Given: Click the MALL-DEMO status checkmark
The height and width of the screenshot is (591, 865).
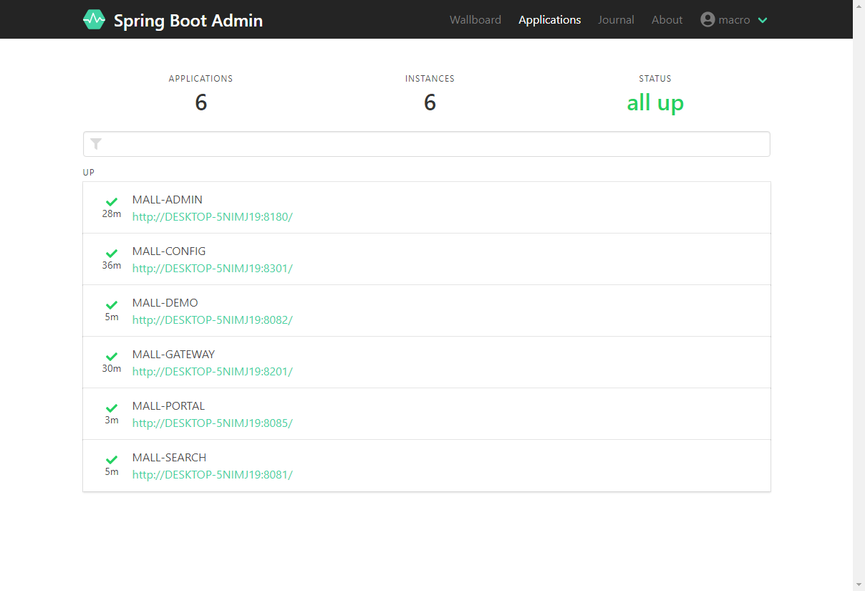Looking at the screenshot, I should coord(112,305).
